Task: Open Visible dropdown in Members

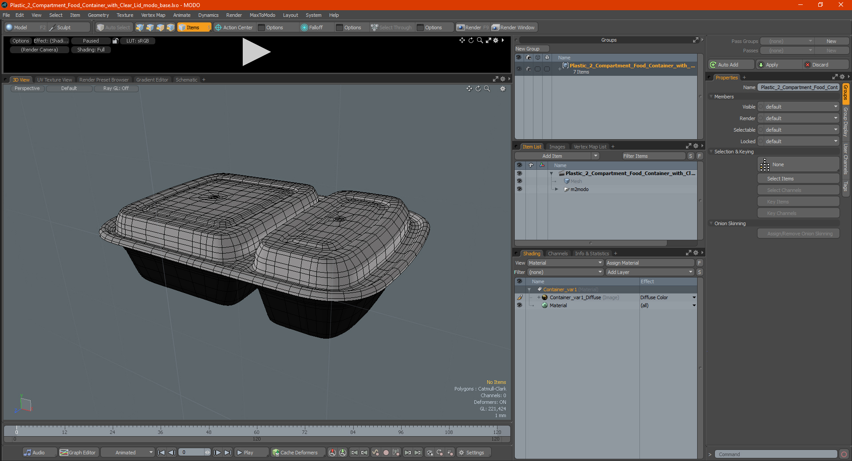Action: tap(798, 107)
